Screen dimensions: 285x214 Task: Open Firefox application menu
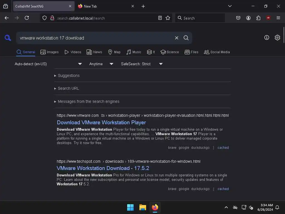[278, 18]
